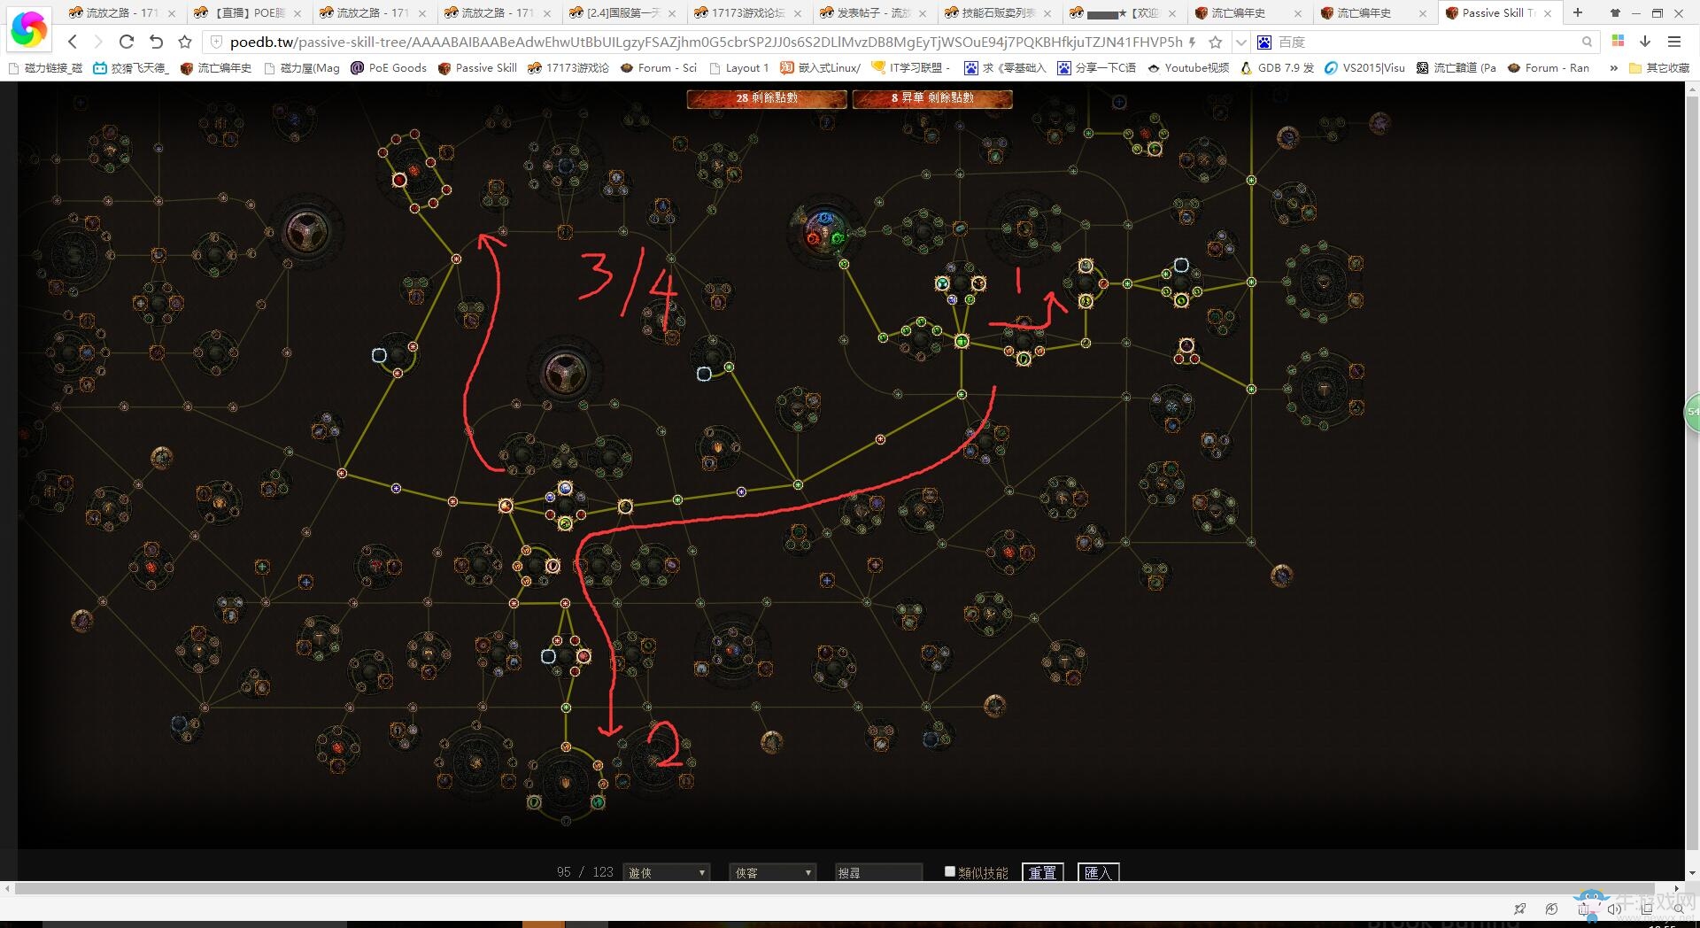The image size is (1700, 928).
Task: Open a new browser tab
Action: [x=1577, y=12]
